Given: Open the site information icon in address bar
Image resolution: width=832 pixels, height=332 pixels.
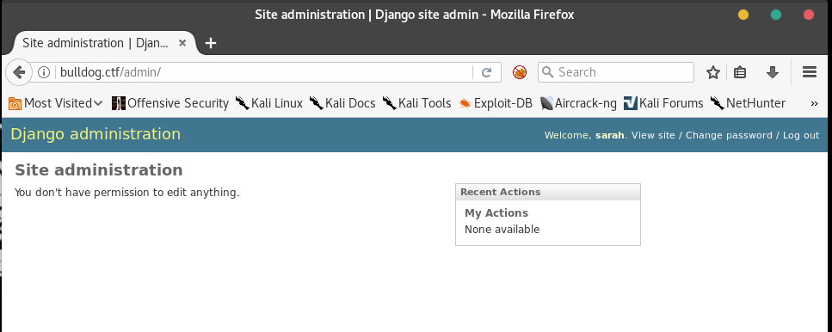Looking at the screenshot, I should coord(44,72).
